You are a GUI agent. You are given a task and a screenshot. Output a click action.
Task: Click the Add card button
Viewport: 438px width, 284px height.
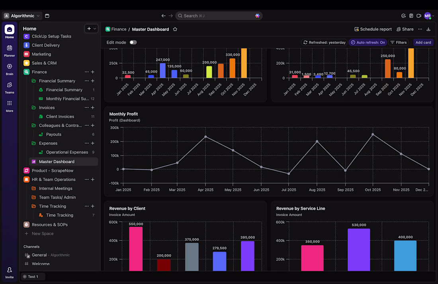423,43
